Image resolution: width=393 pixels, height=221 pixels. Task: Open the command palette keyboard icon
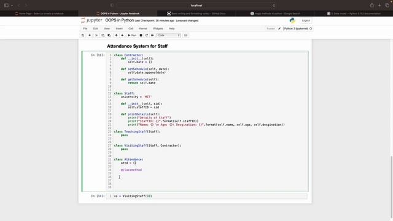pyautogui.click(x=185, y=36)
